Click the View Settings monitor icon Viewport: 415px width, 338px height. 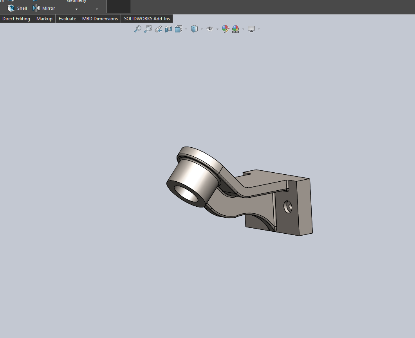point(251,29)
